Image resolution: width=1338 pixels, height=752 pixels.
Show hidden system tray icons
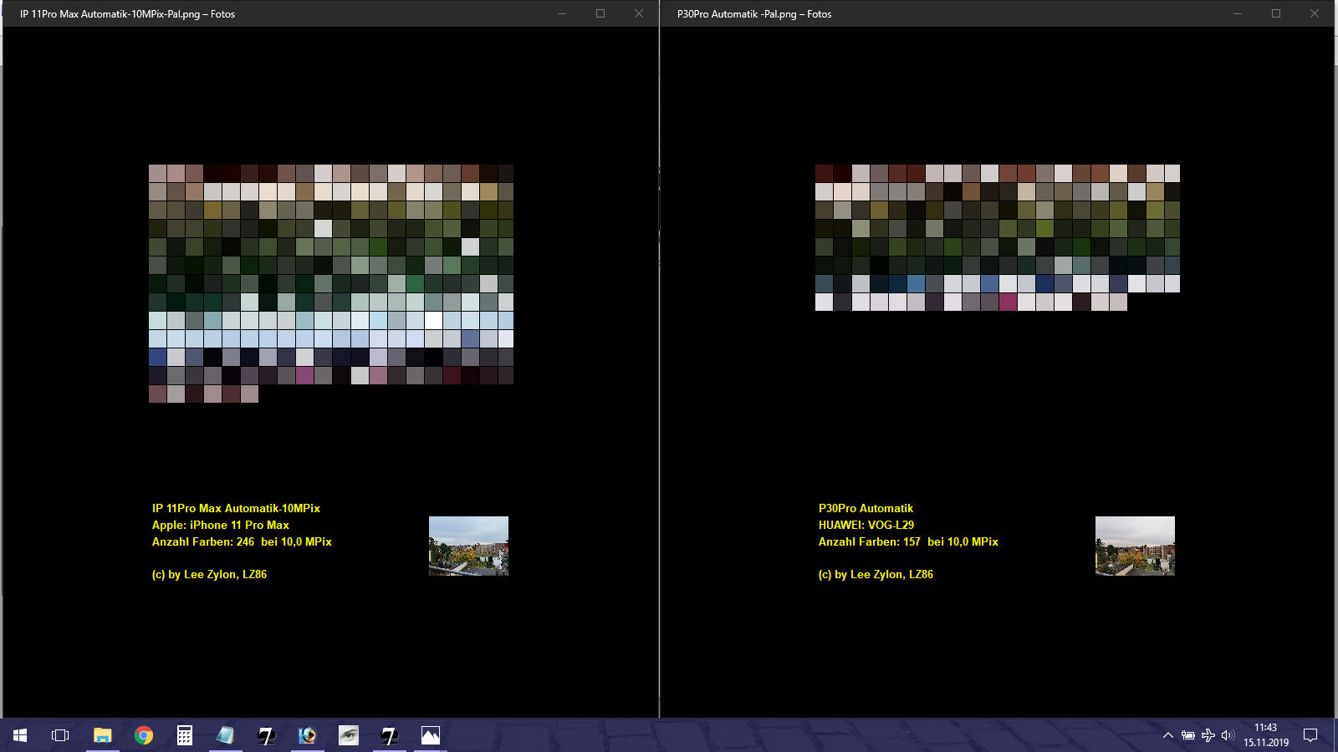point(1168,735)
